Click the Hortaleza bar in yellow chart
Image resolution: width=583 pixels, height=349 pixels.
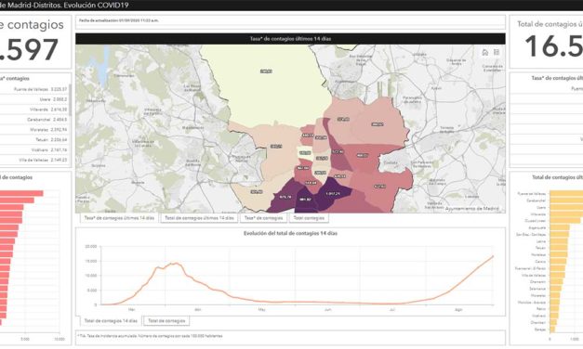pos(559,255)
